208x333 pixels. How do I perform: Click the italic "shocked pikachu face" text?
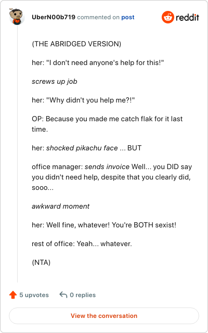(82, 148)
